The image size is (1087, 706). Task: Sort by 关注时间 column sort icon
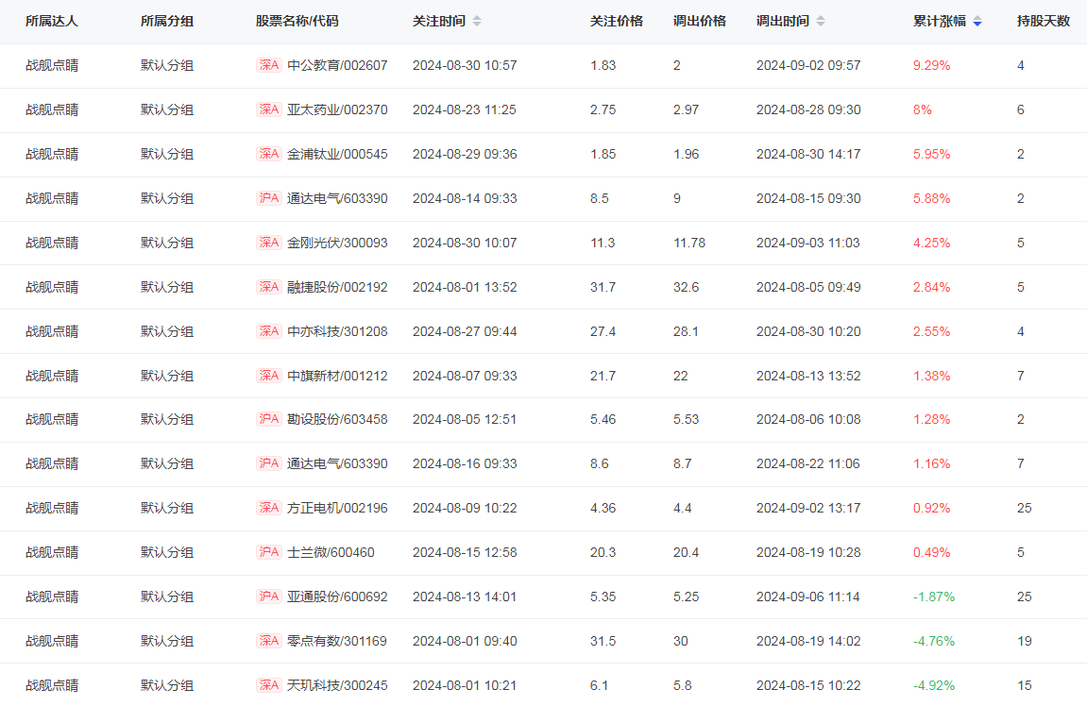[476, 22]
